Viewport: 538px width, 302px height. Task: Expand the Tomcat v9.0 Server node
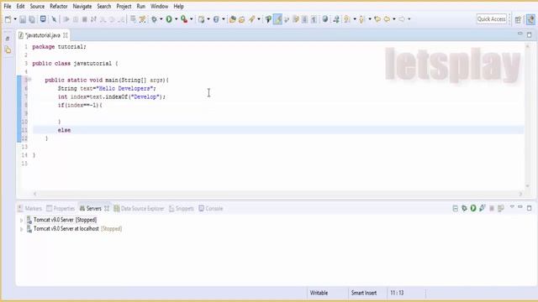(x=21, y=220)
